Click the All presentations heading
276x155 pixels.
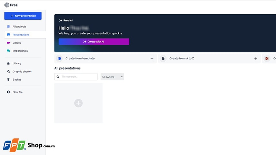(x=67, y=68)
